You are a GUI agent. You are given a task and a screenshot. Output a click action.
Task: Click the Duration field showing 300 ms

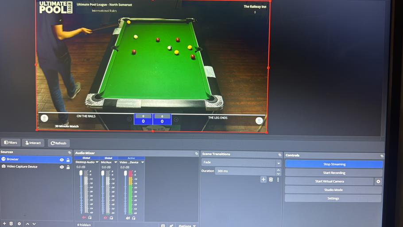tap(245, 171)
